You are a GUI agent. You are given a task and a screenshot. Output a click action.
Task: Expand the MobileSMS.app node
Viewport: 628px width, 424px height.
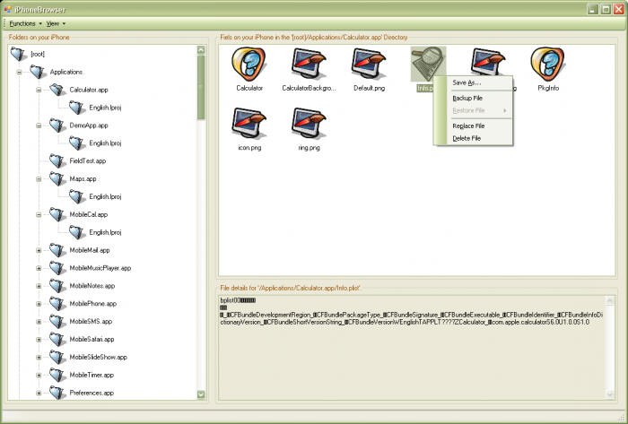pyautogui.click(x=39, y=322)
